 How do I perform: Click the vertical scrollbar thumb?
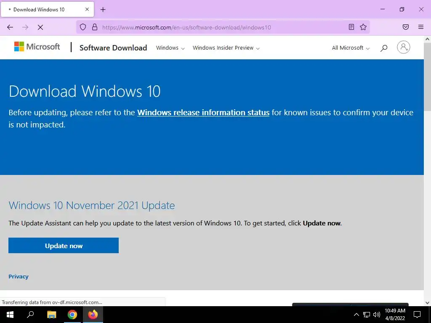coord(427,77)
